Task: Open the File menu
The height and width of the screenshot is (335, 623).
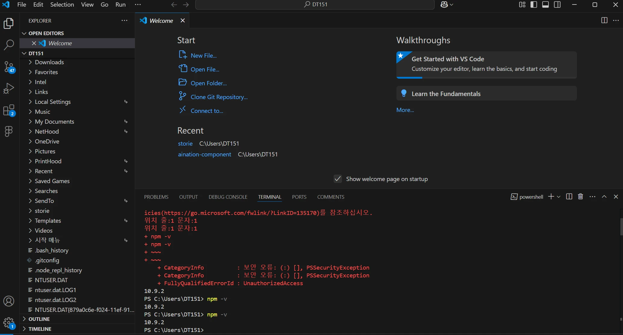Action: click(x=22, y=5)
